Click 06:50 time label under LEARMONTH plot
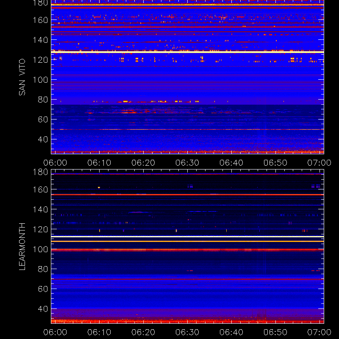The width and height of the screenshot is (339, 339). click(275, 332)
